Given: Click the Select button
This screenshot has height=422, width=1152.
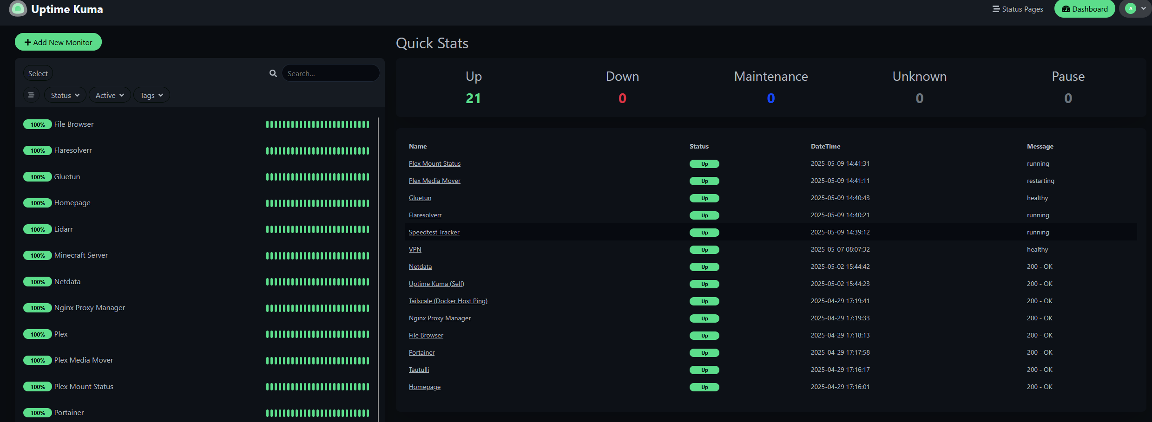Looking at the screenshot, I should pyautogui.click(x=38, y=73).
